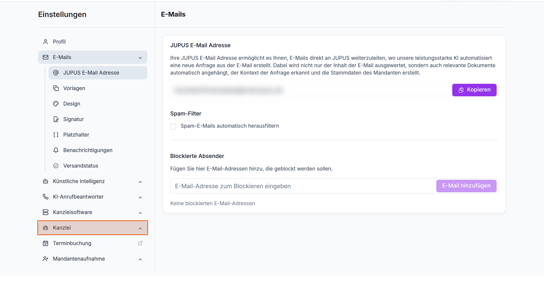544x296 pixels.
Task: Click the Signatur pen icon
Action: pos(56,119)
